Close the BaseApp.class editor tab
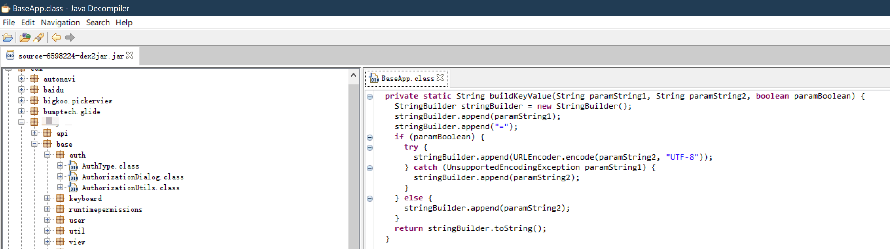The height and width of the screenshot is (249, 890). click(440, 78)
